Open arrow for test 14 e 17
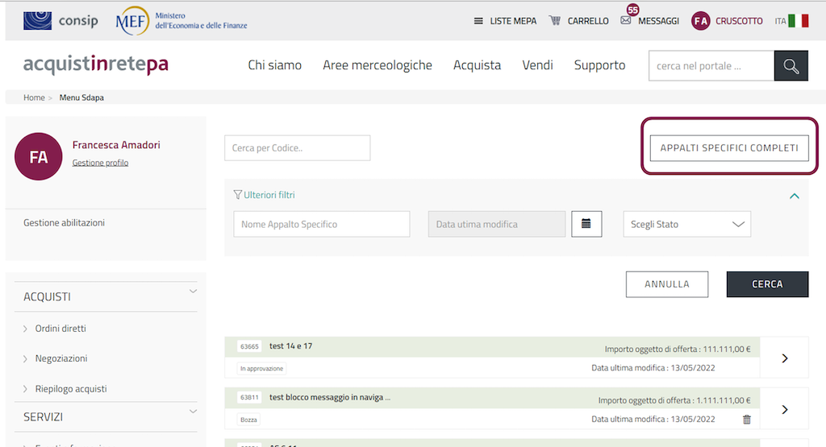The height and width of the screenshot is (447, 826). (x=784, y=358)
